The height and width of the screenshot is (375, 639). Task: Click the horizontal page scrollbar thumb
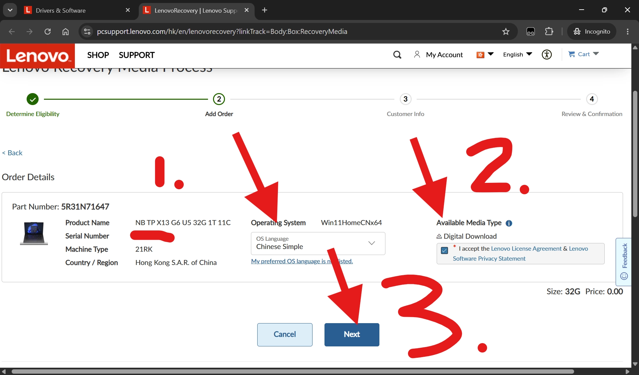(x=293, y=371)
